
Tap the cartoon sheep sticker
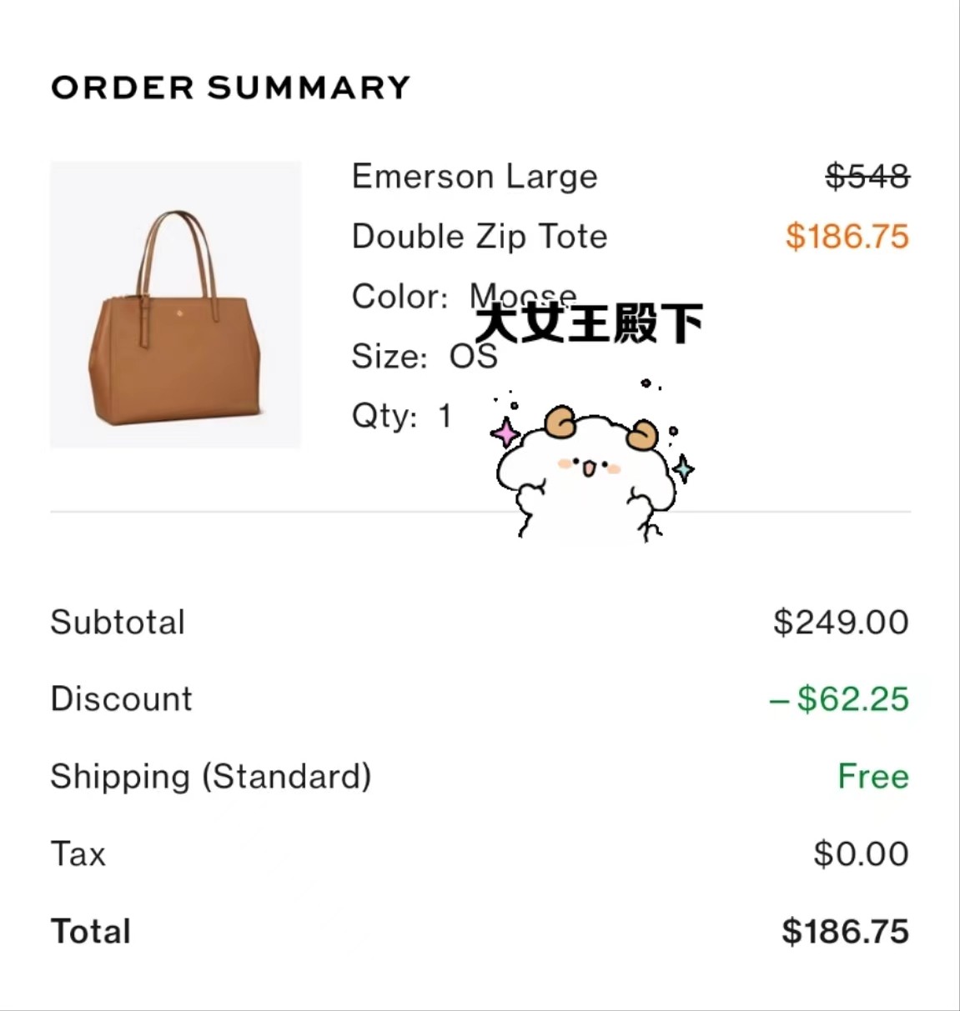(x=592, y=462)
